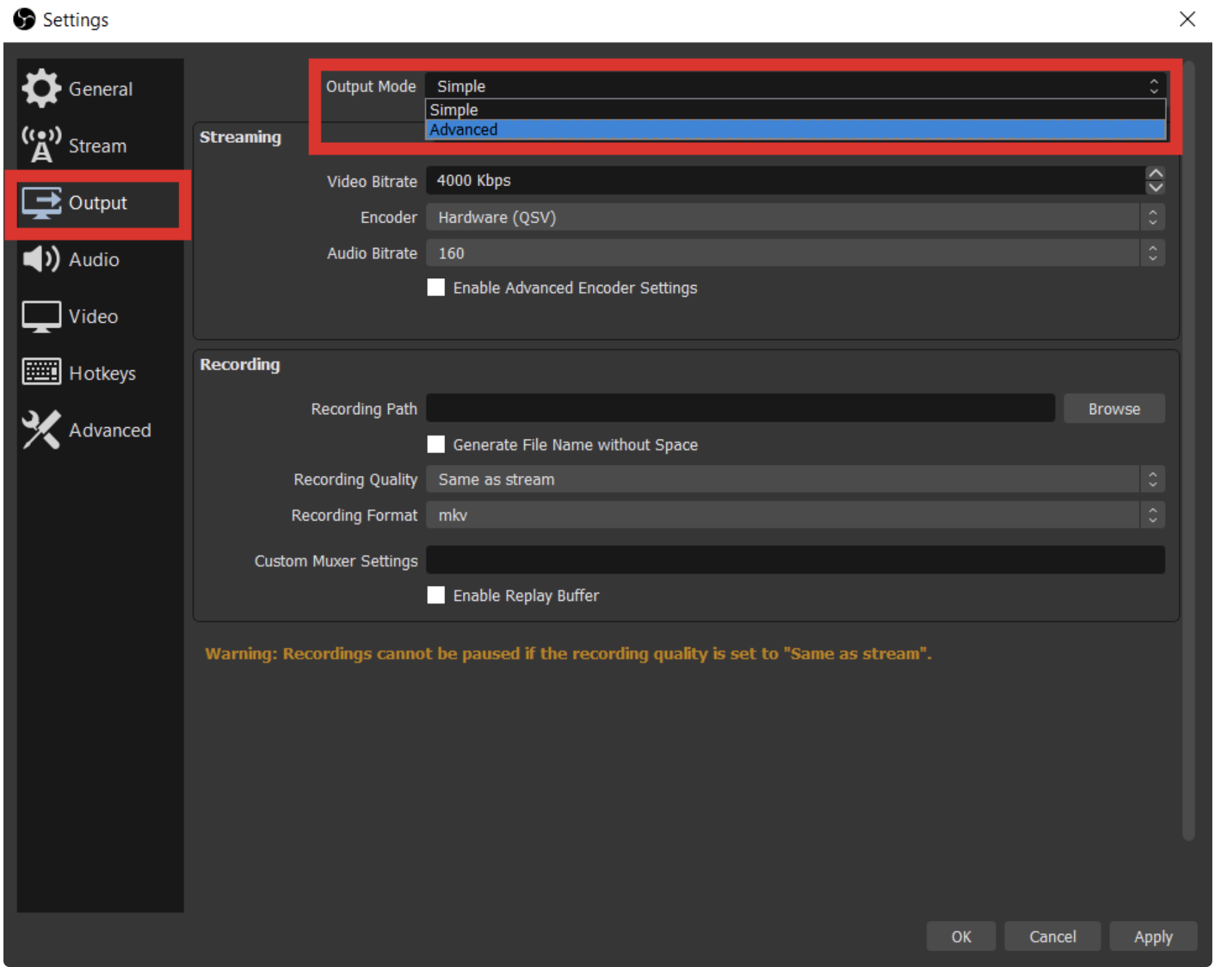
Task: Open the Audio Bitrate dropdown
Action: (795, 253)
